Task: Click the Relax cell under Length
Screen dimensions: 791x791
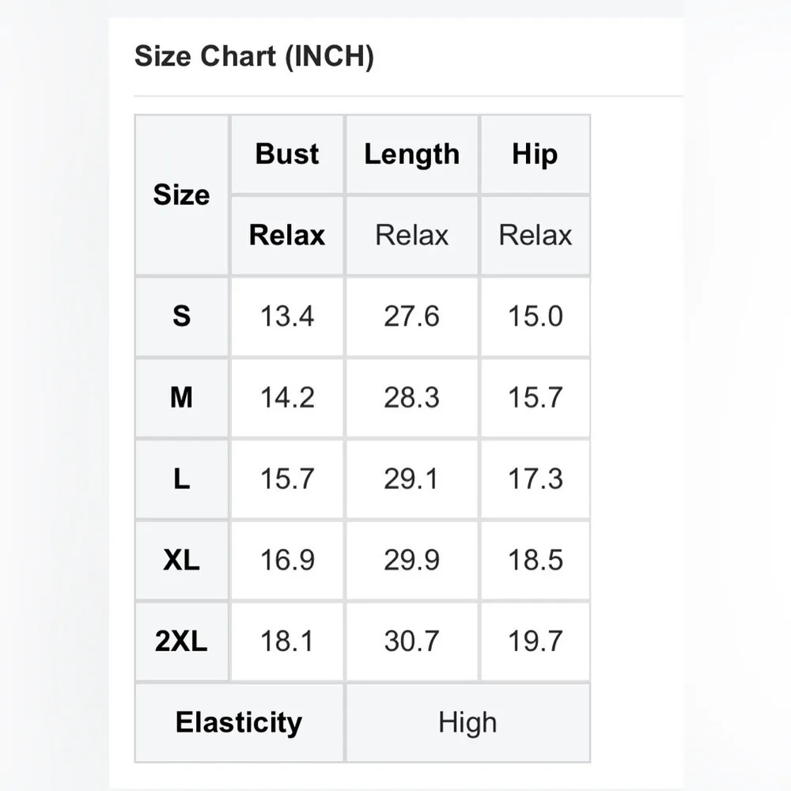Action: coord(411,235)
